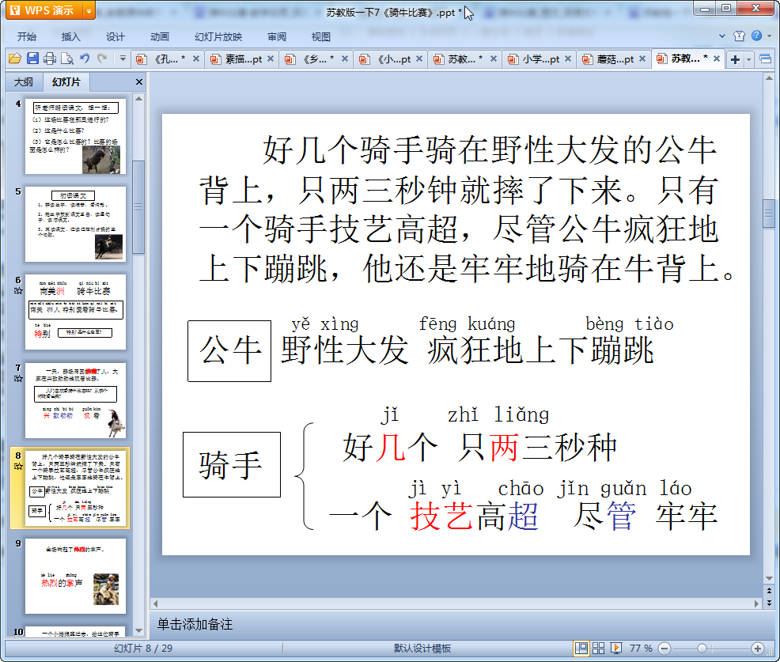
Task: Undo the last action
Action: click(x=85, y=59)
